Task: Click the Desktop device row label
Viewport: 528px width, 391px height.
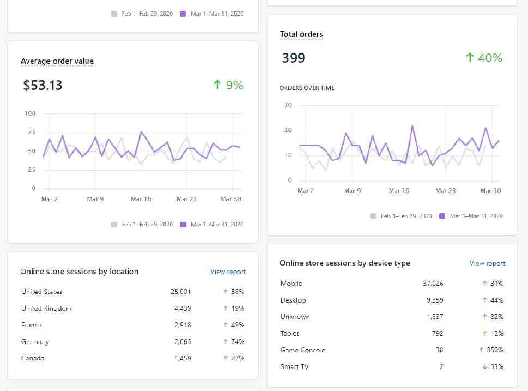Action: click(293, 300)
